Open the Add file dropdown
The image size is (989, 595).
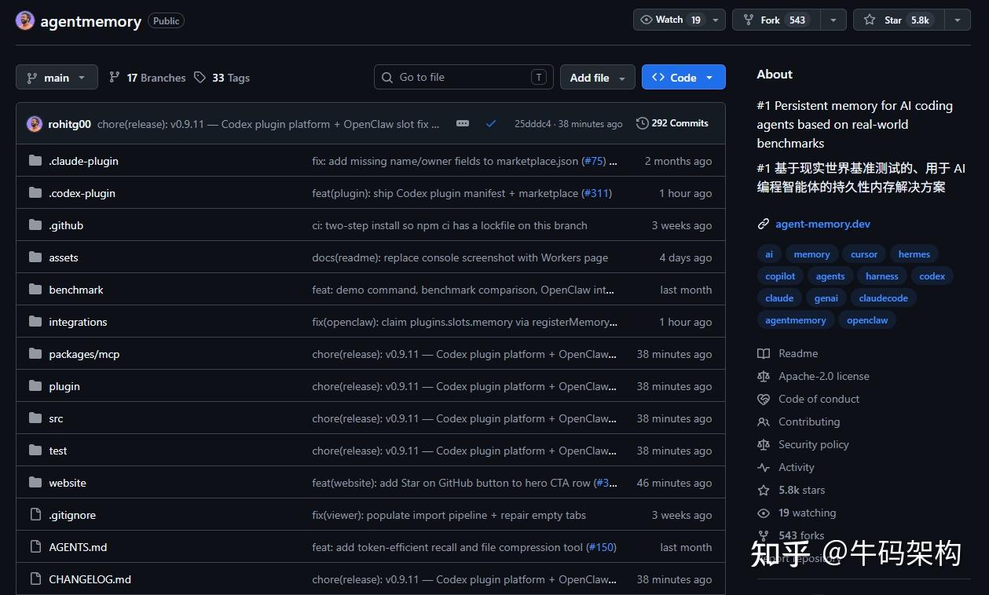tap(597, 77)
